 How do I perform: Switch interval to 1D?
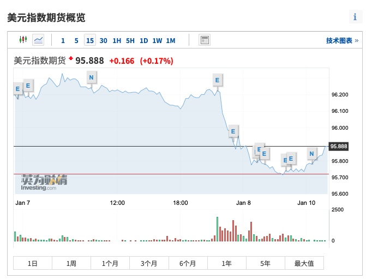point(143,40)
